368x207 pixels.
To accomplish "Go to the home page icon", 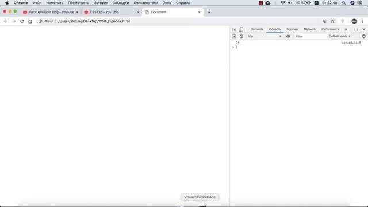I will [30, 21].
